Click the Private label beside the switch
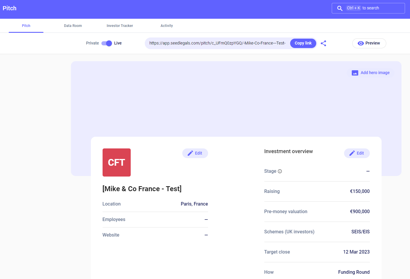Image resolution: width=410 pixels, height=279 pixels. point(92,43)
